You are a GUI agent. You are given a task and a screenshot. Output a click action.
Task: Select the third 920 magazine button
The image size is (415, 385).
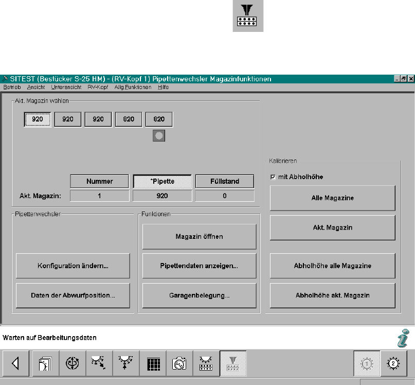tap(98, 119)
